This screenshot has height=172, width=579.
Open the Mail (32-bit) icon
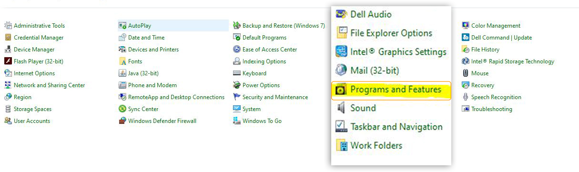[341, 71]
